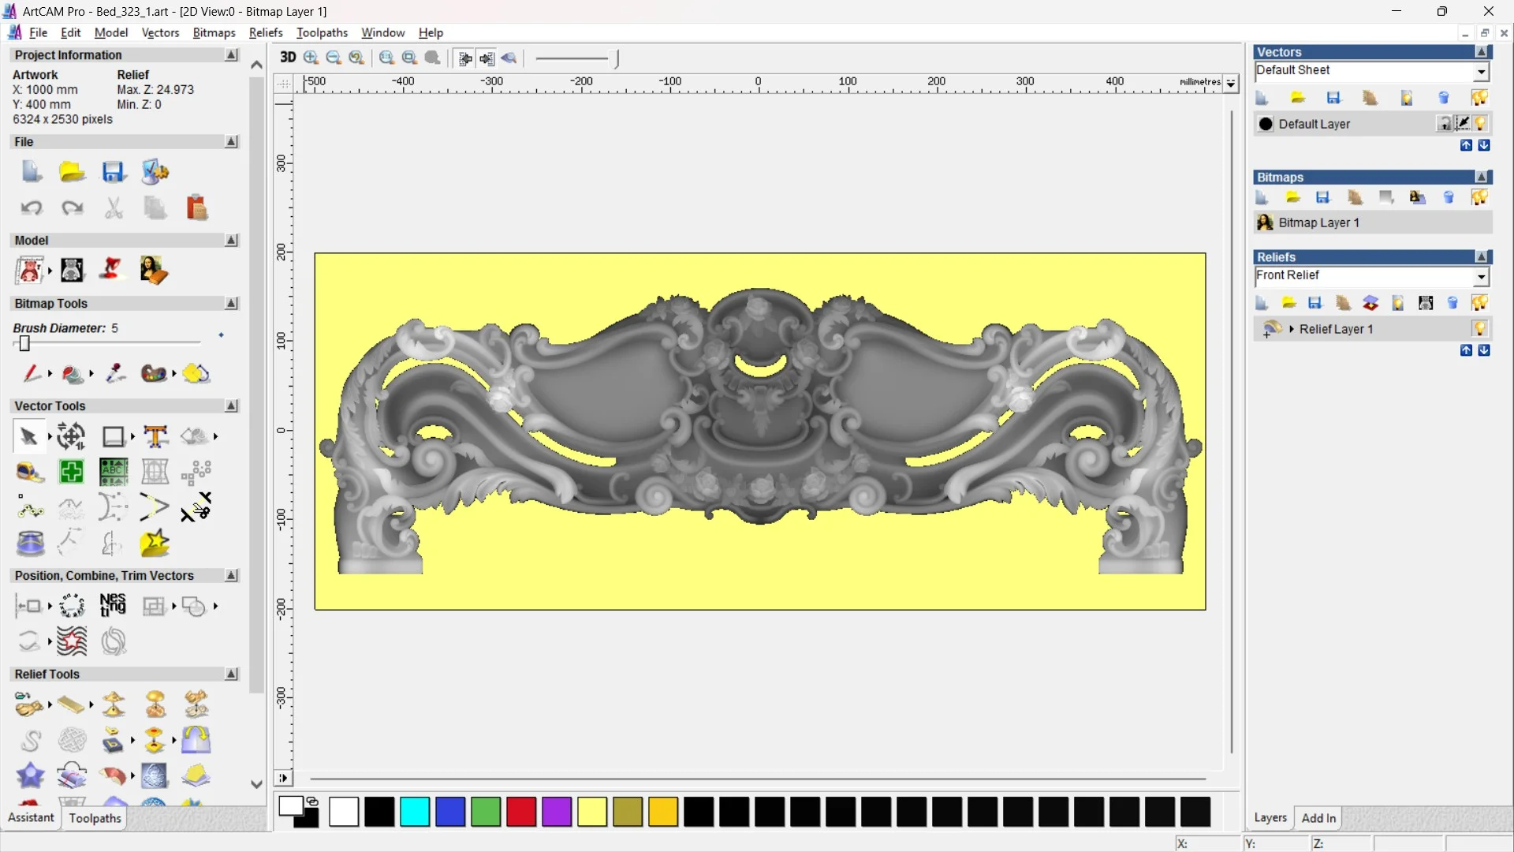
Task: Click the Undo arrow icon
Action: 32,207
